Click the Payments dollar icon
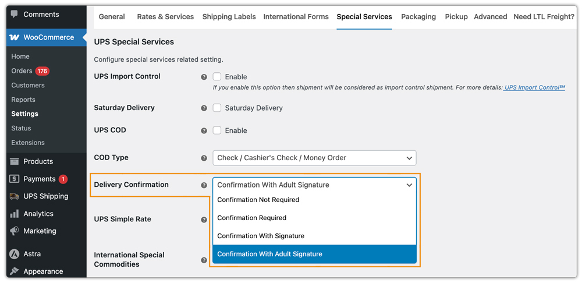This screenshot has height=283, width=582. (x=15, y=179)
